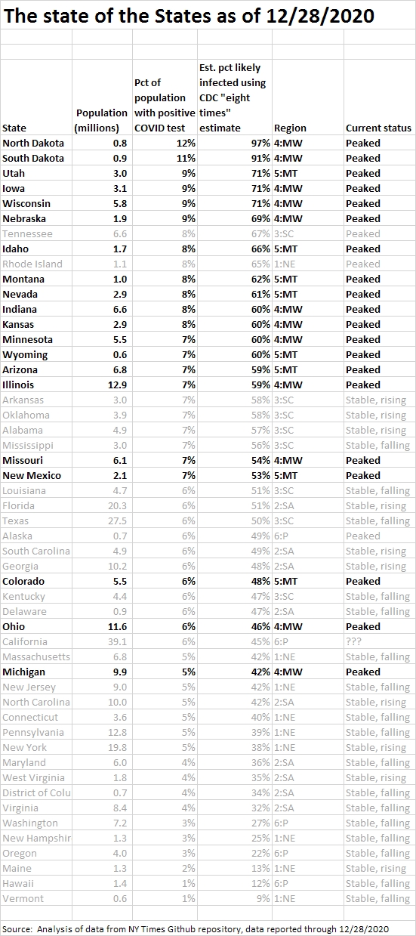Viewport: 416px width, 936px height.
Task: Click the Region column header
Action: [x=290, y=128]
